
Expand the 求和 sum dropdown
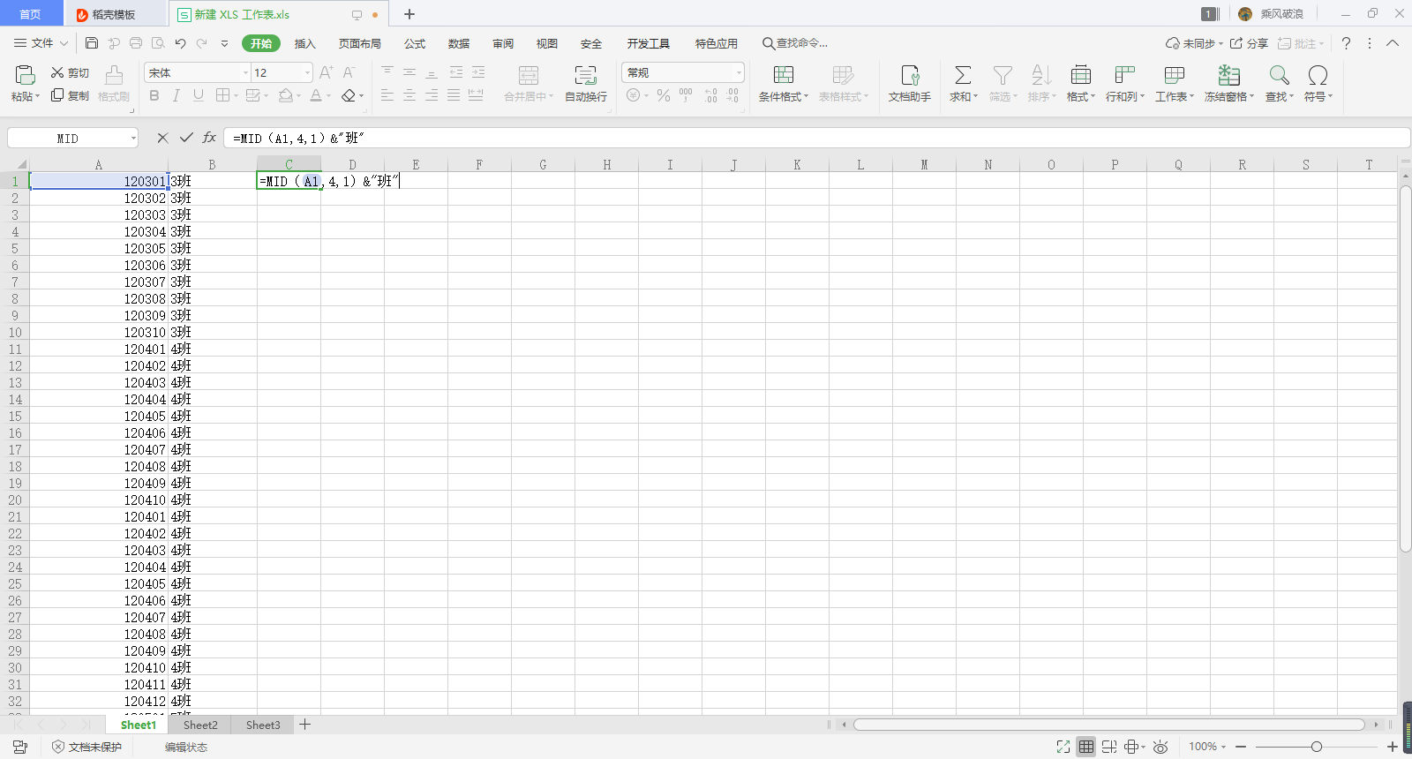[x=975, y=96]
